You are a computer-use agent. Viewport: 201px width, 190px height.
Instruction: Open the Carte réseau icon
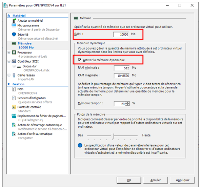[x=14, y=75]
